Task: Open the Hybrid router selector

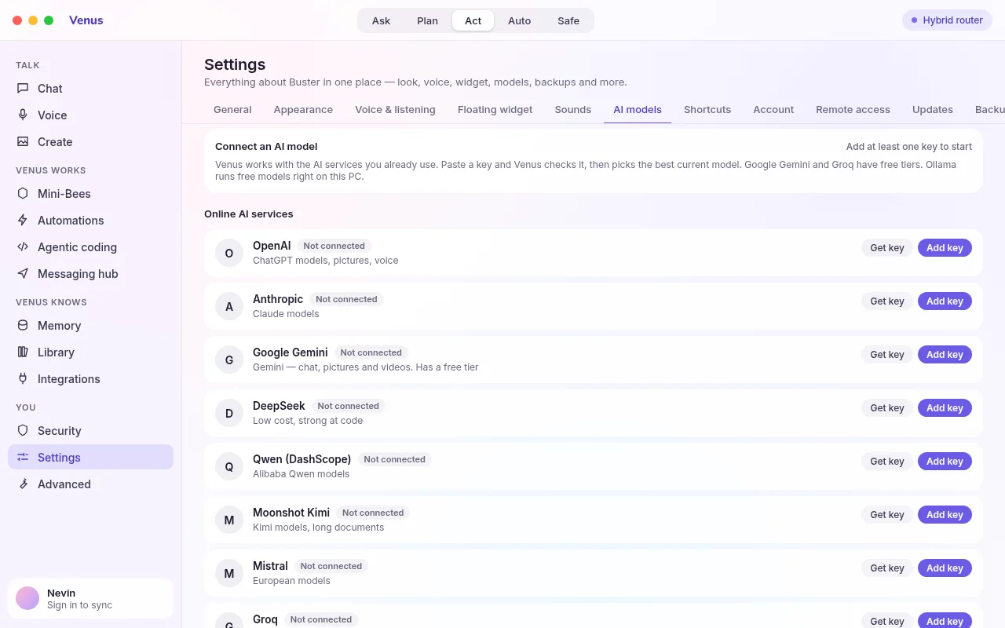Action: coord(948,20)
